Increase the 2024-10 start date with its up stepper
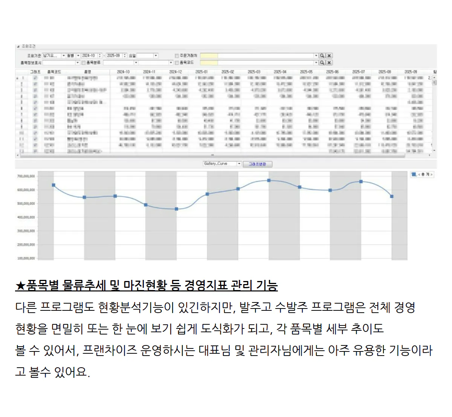The height and width of the screenshot is (417, 452). (x=99, y=54)
